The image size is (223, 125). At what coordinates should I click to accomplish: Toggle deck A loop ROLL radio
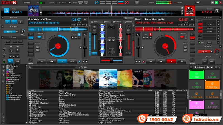point(4,50)
